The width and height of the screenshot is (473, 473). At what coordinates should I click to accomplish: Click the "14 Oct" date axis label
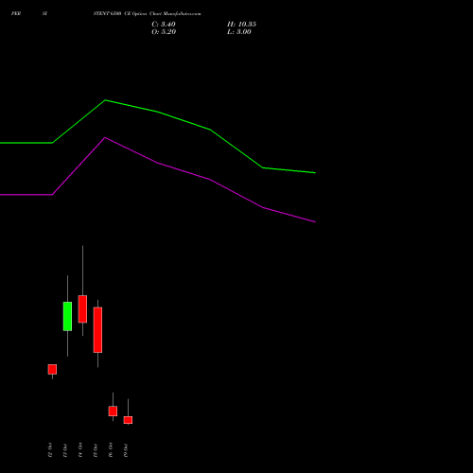80,450
